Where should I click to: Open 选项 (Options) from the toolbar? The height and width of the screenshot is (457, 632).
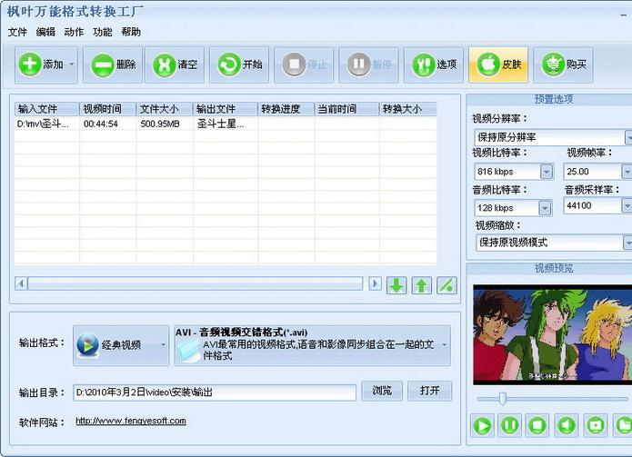[435, 65]
